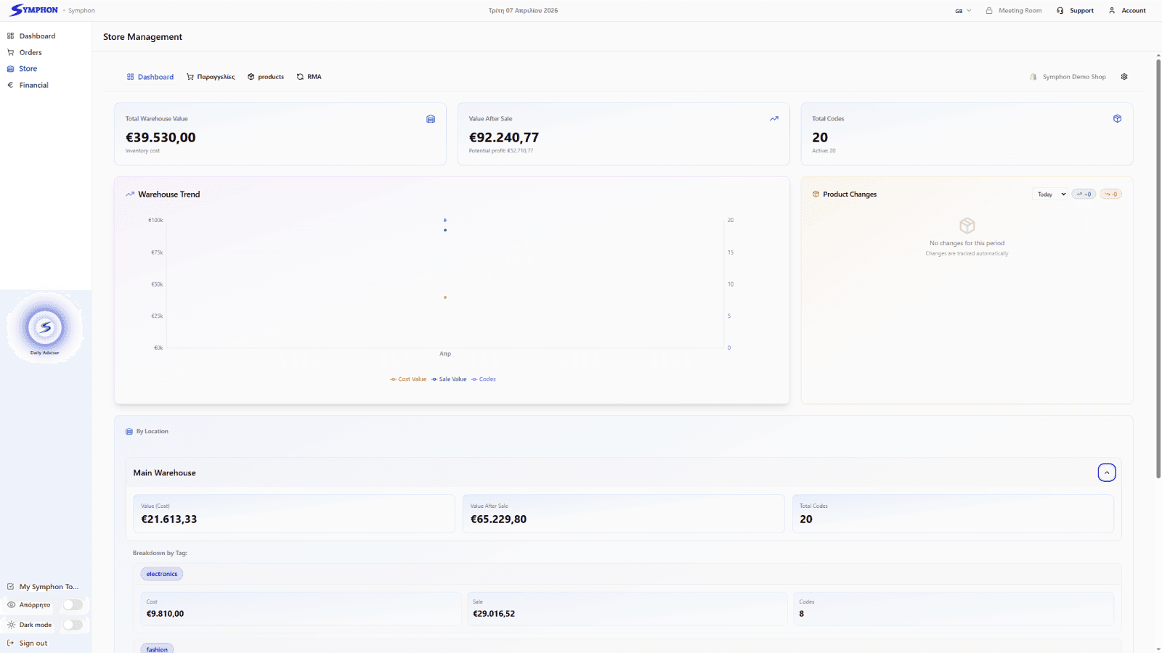Click electronics sale €29.016,52
This screenshot has height=653, width=1162.
point(494,614)
